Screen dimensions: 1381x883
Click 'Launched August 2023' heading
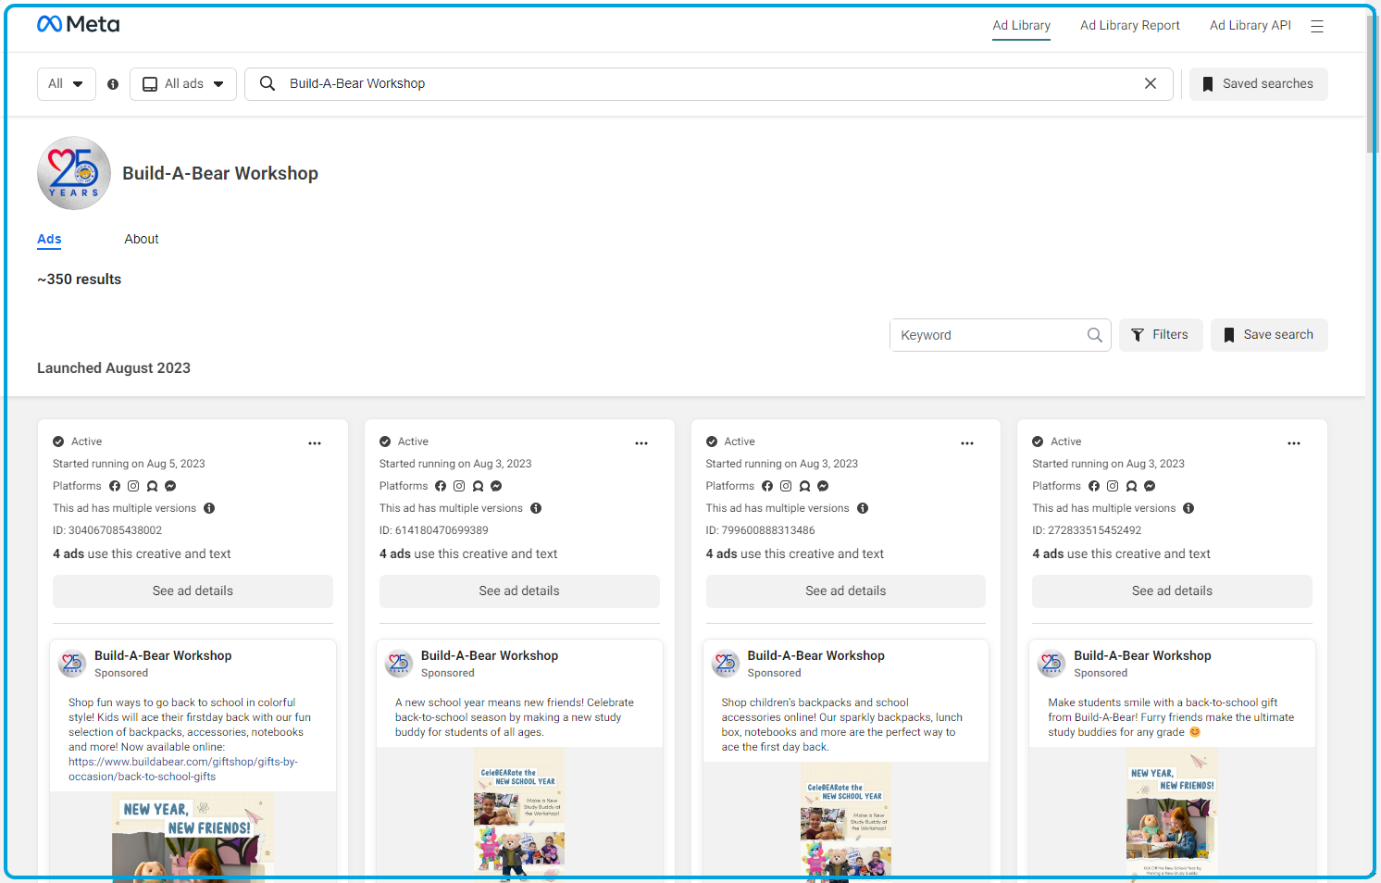pos(114,368)
